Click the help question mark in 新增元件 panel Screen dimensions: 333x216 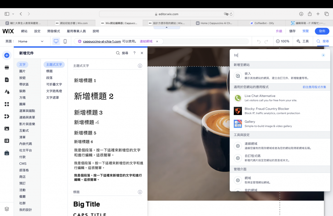point(134,53)
